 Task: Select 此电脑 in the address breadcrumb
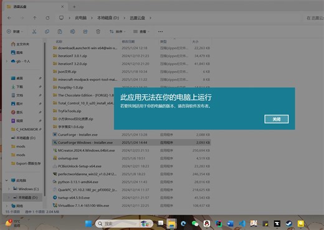pyautogui.click(x=81, y=18)
